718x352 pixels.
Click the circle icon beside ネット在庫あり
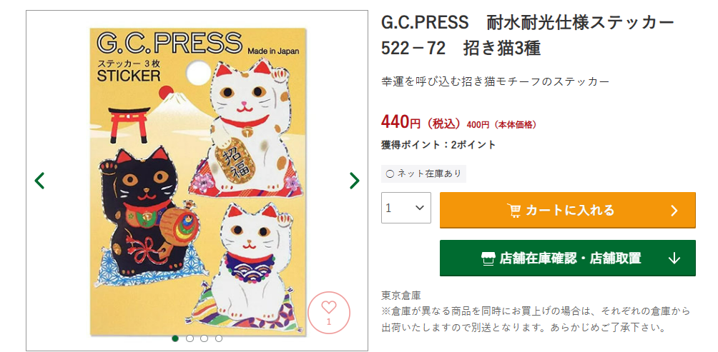click(390, 174)
